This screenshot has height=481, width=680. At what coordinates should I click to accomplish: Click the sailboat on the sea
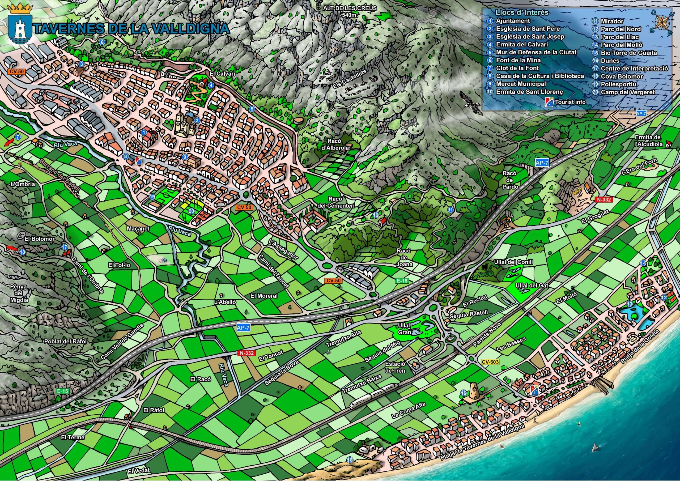click(594, 447)
